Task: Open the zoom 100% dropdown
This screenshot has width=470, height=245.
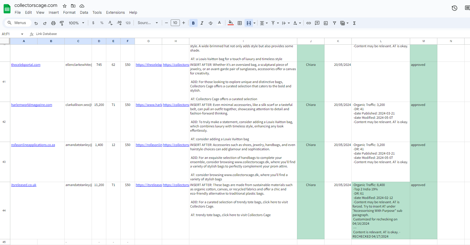Action: click(x=76, y=23)
